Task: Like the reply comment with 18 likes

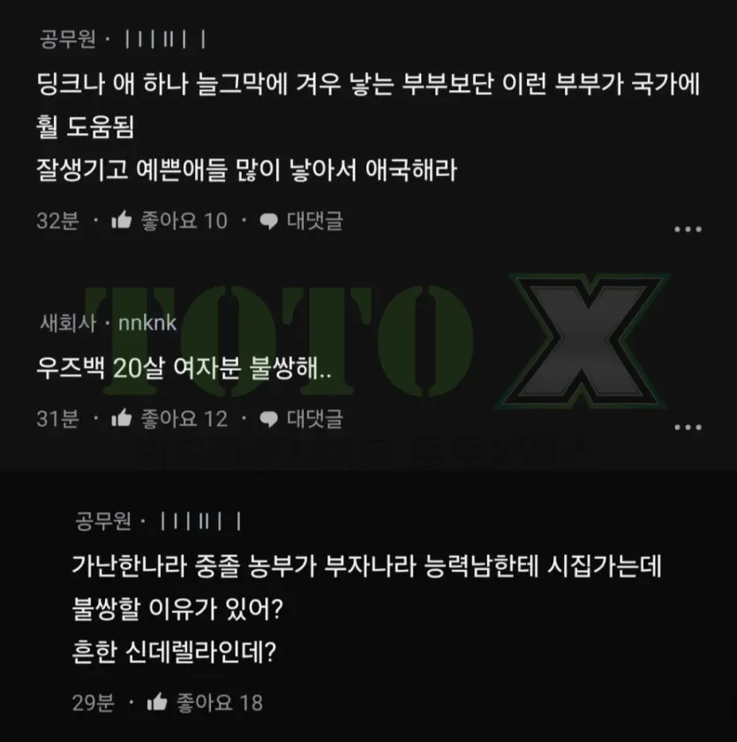Action: click(x=157, y=701)
